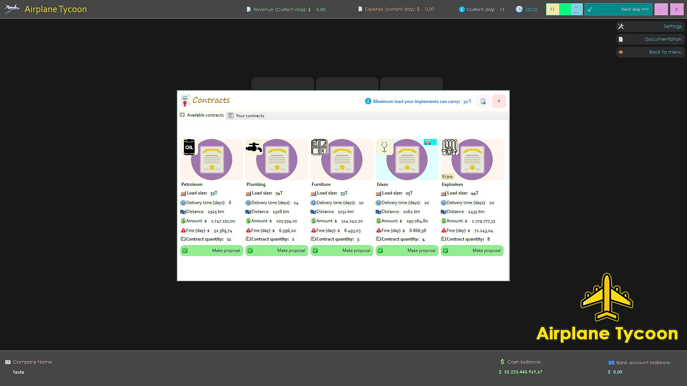This screenshot has width=687, height=386.
Task: Set game to normal play speed
Action: [x=565, y=9]
